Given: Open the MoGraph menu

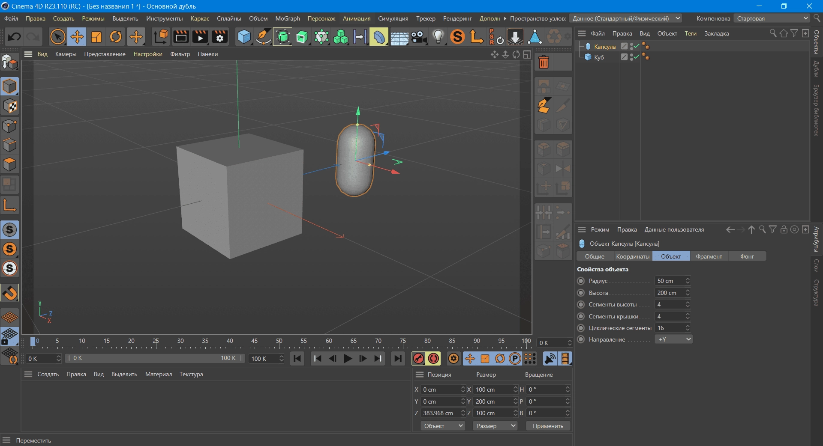Looking at the screenshot, I should [288, 18].
